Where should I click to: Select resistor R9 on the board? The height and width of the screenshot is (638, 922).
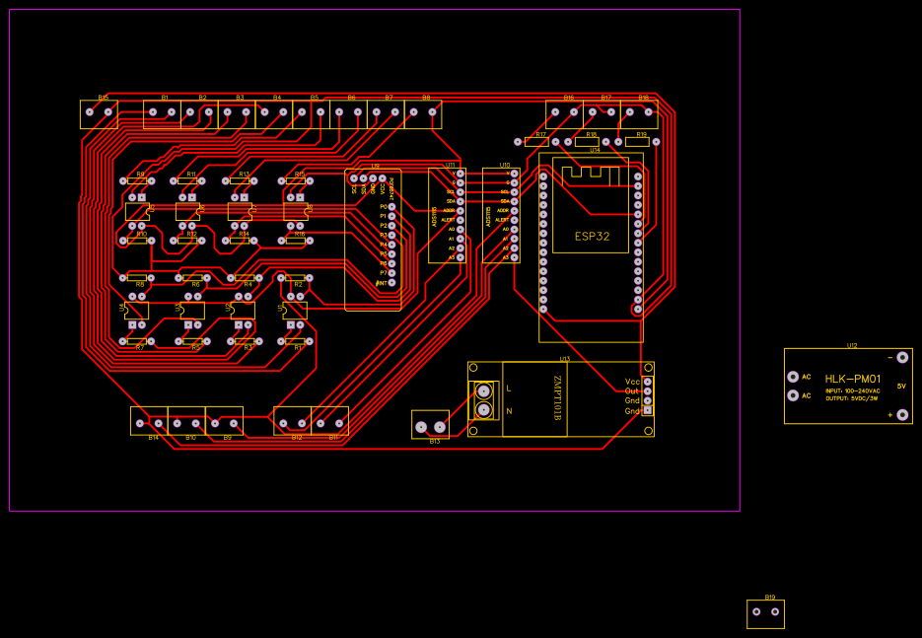click(x=138, y=180)
